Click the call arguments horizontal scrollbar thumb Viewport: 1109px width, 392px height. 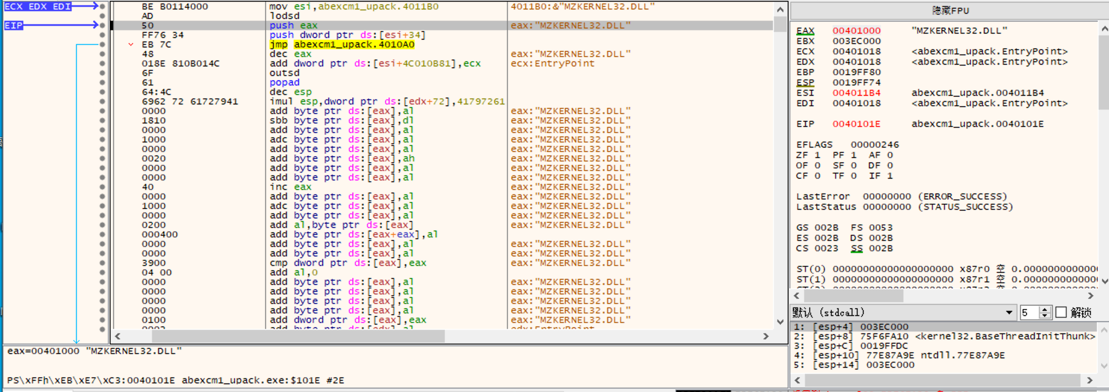click(x=942, y=380)
